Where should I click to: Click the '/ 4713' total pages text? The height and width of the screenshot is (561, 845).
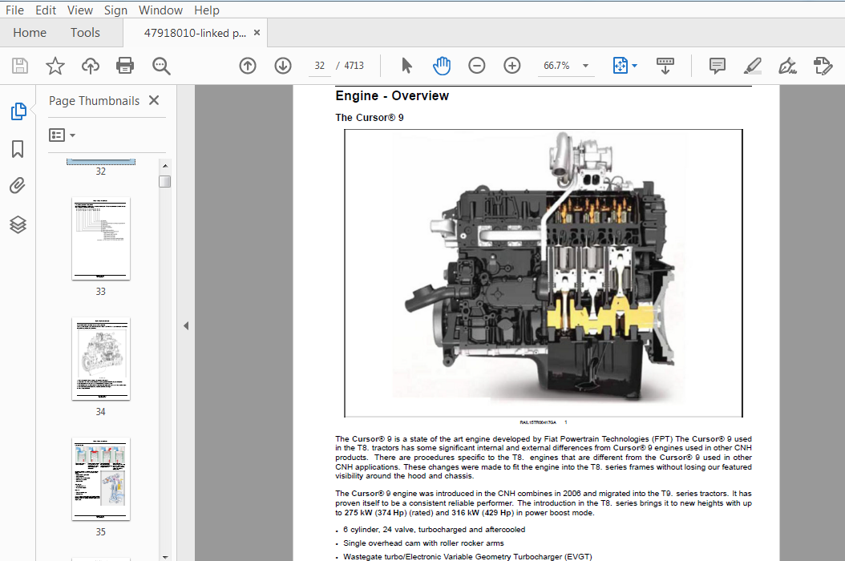tap(350, 66)
